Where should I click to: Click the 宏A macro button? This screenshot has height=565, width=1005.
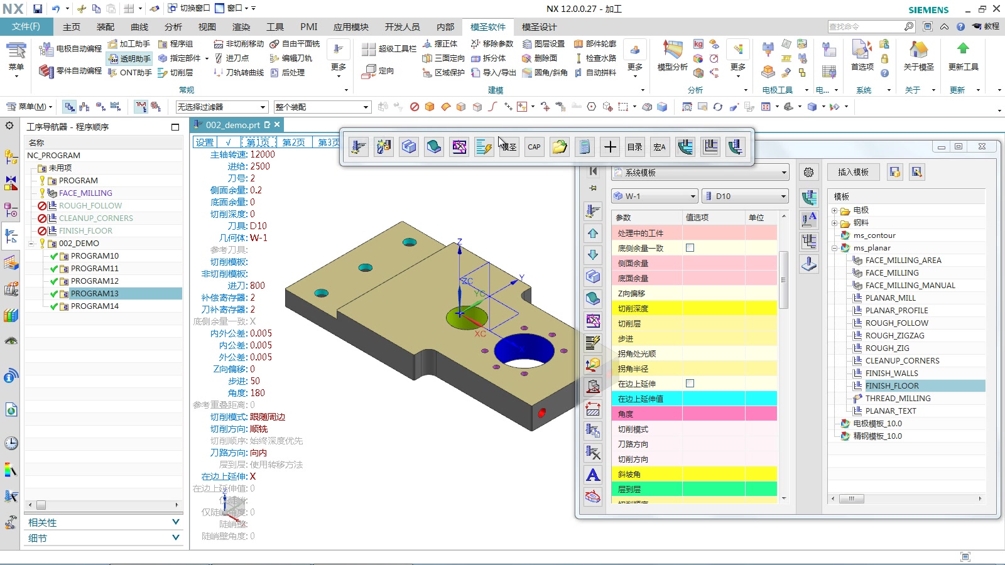(x=660, y=147)
